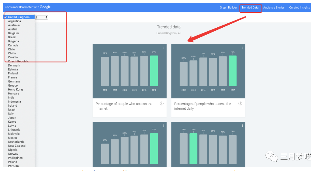
Task: Select Netherlands in the country list
Action: pos(17,142)
